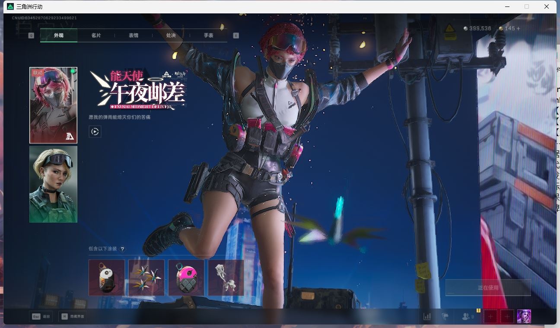This screenshot has height=328, width=560.
Task: Click the Q key previous tab icon
Action: (x=31, y=35)
